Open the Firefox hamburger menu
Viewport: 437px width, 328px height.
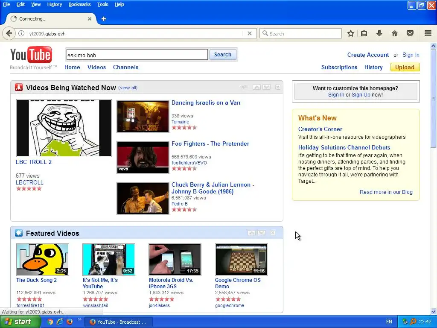pyautogui.click(x=428, y=33)
